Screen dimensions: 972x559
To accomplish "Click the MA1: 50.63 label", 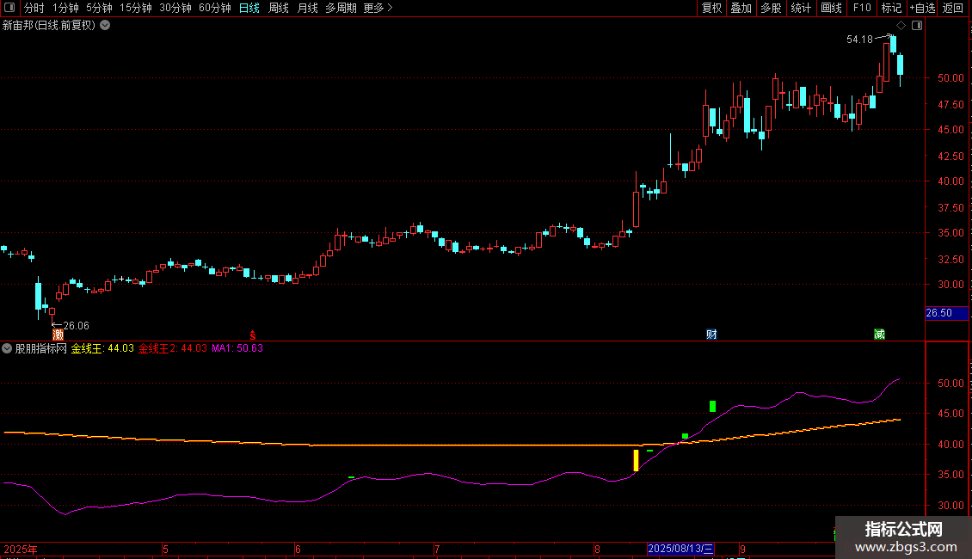I will click(x=237, y=348).
